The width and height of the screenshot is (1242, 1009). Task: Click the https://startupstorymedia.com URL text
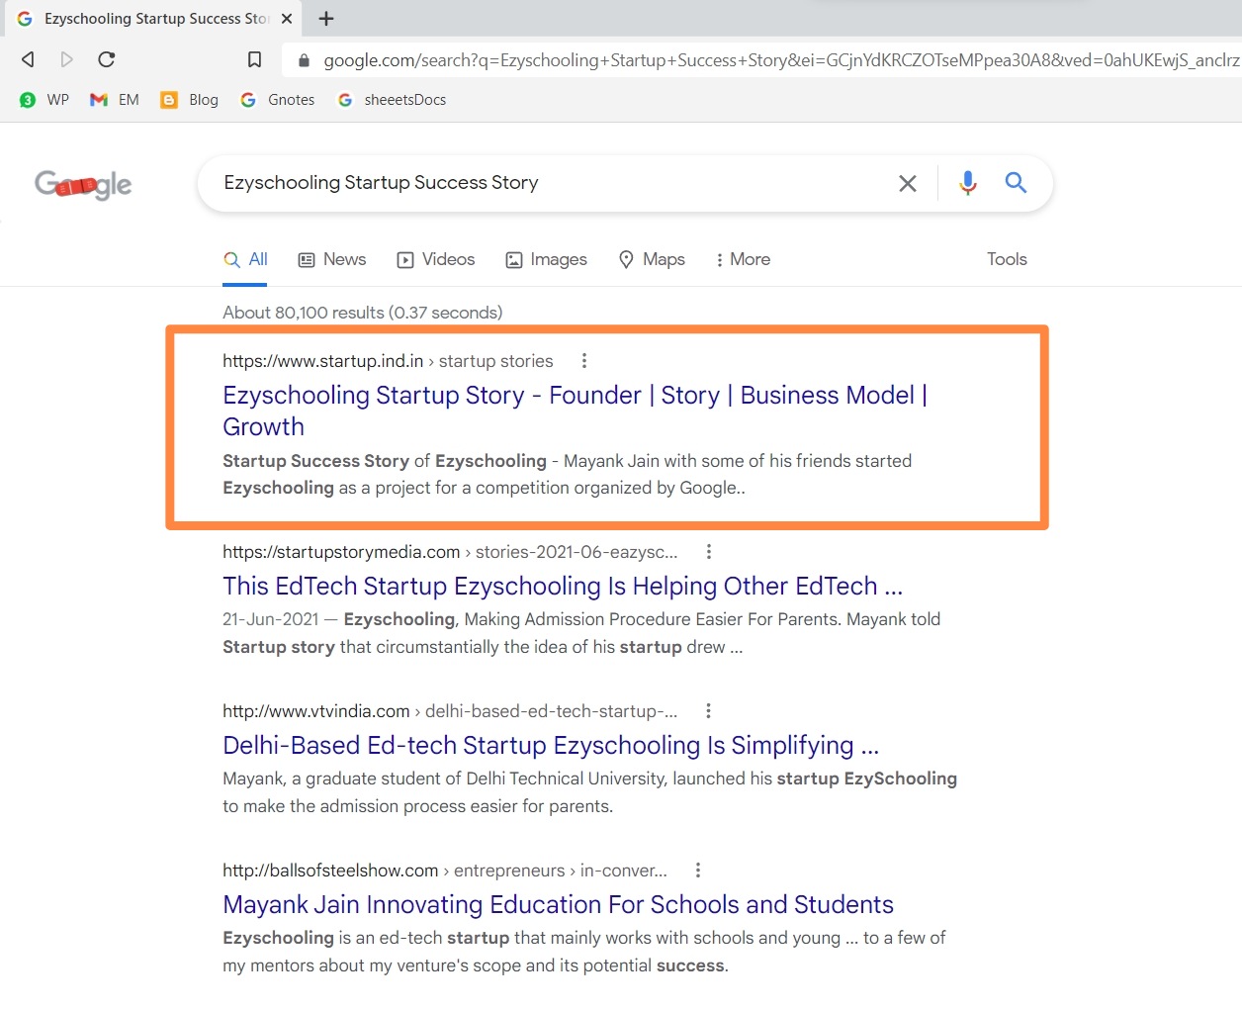pos(341,552)
